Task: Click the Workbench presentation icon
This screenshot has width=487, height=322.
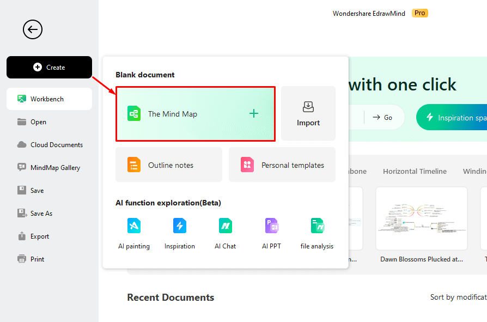Action: (22, 99)
